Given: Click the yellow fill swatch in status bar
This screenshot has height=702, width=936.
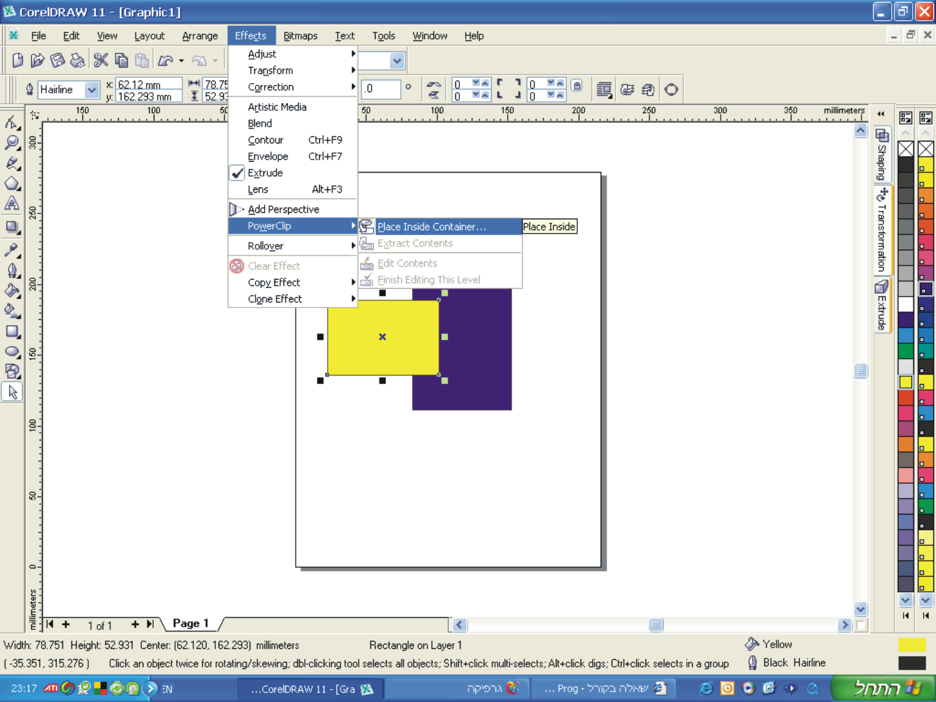Looking at the screenshot, I should point(912,644).
